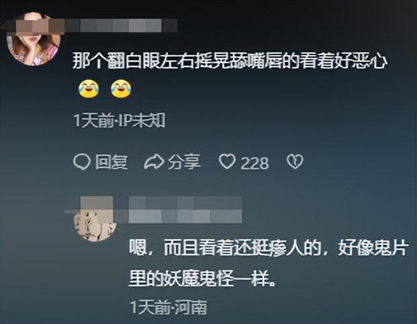Select the comment text about 翻白眼
Viewport: 417px width, 324px height.
coord(230,60)
